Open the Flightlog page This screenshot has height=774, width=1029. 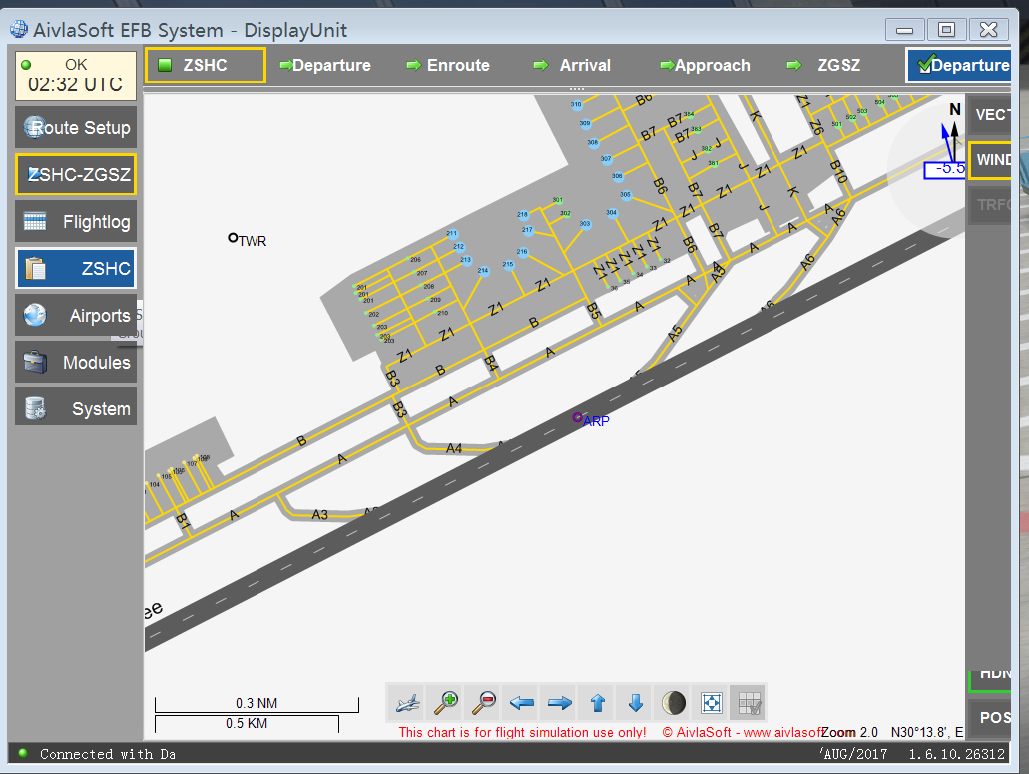click(x=76, y=222)
